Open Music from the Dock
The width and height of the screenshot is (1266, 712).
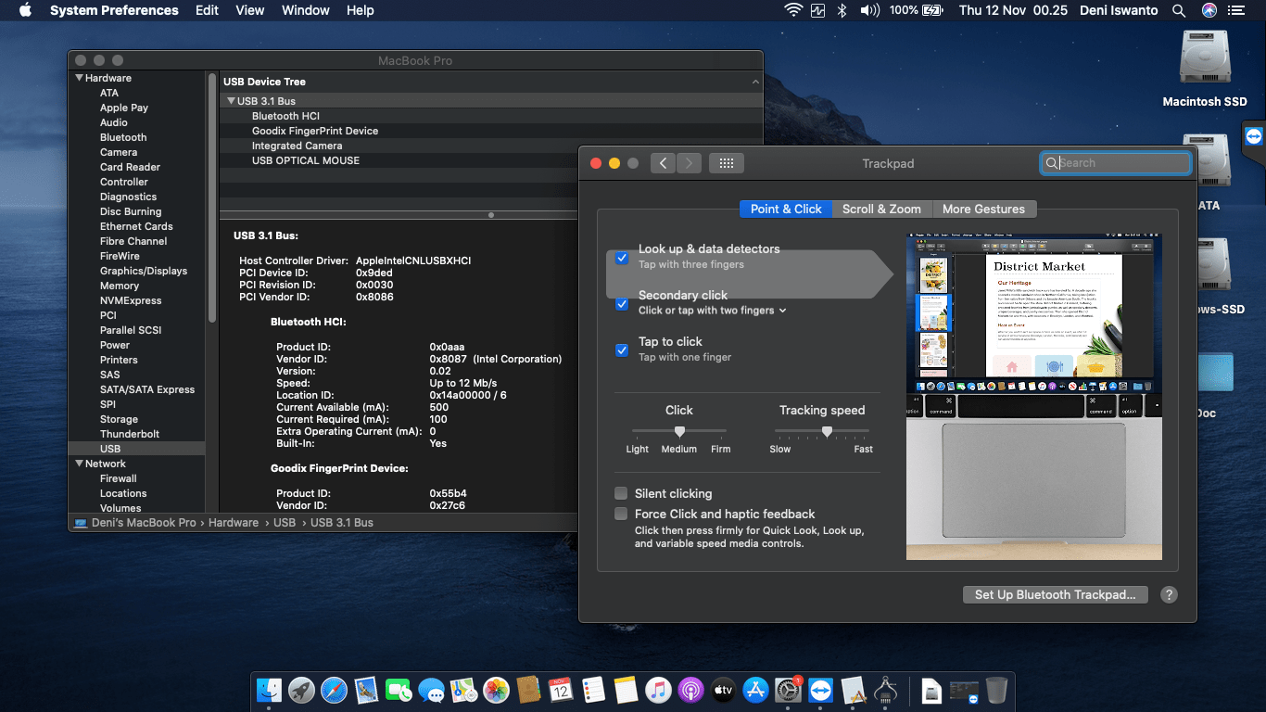(658, 690)
